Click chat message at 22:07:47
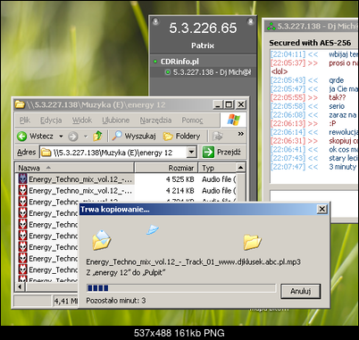 [313, 167]
